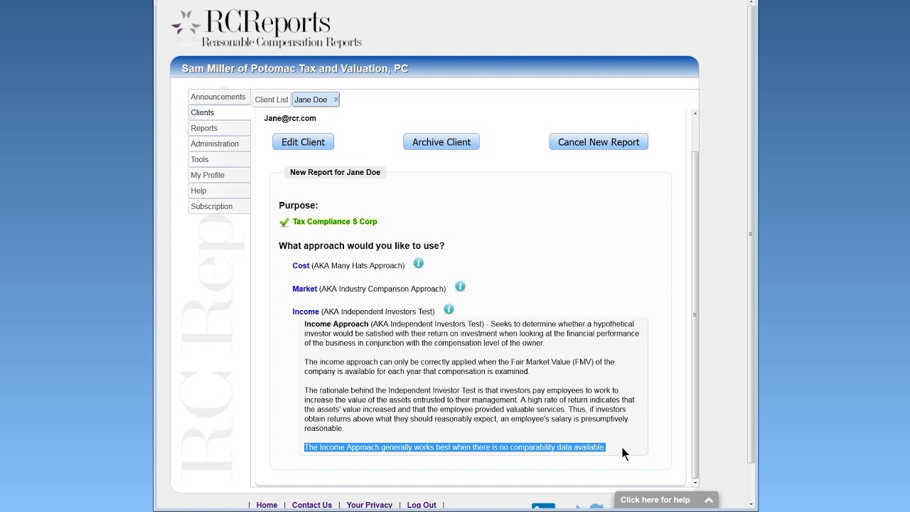
Task: Open the Contact Us footer link
Action: point(312,505)
